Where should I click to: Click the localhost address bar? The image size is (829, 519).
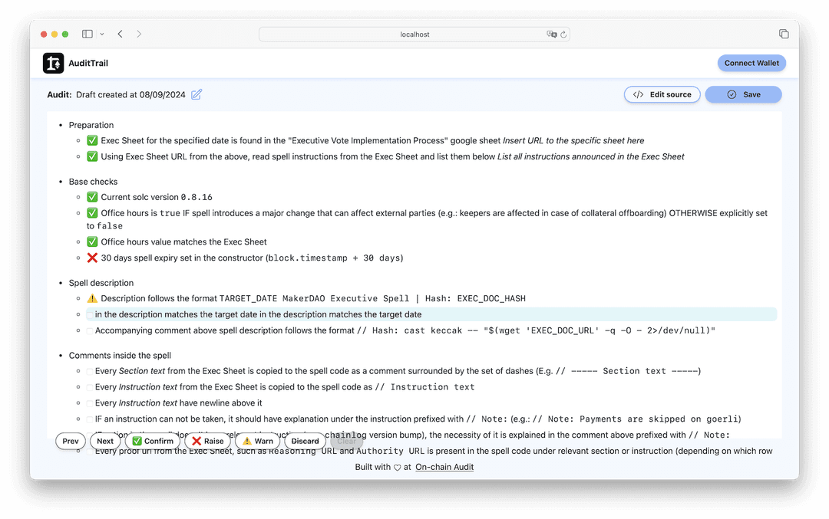click(414, 34)
